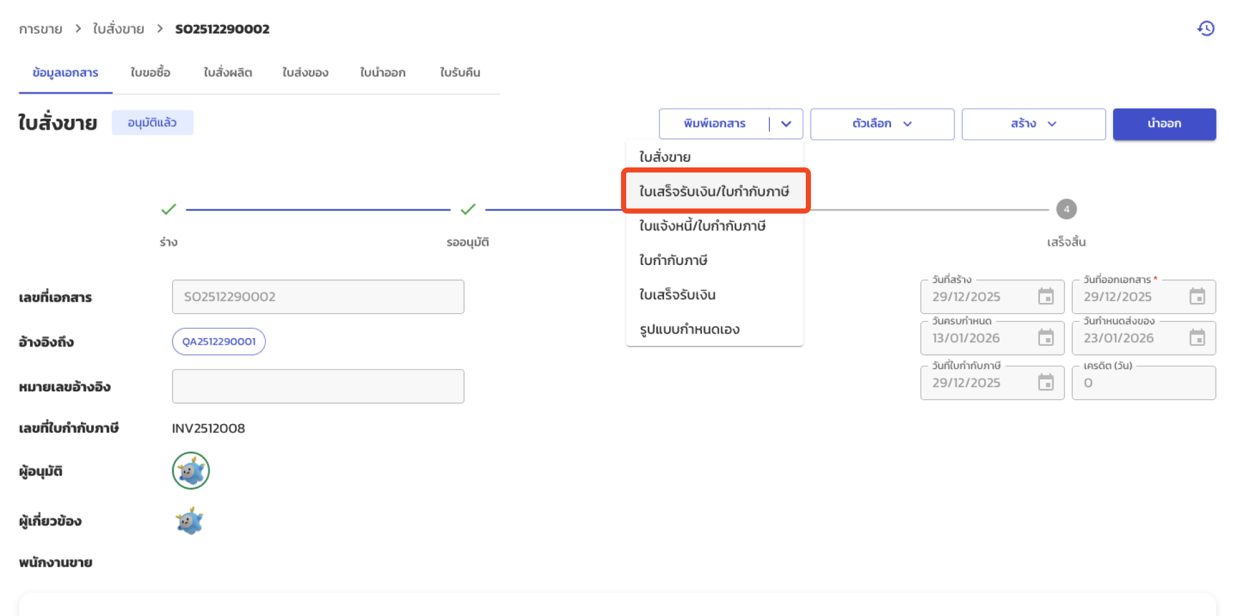Click the approver avatar icon
This screenshot has width=1244, height=616.
click(191, 471)
